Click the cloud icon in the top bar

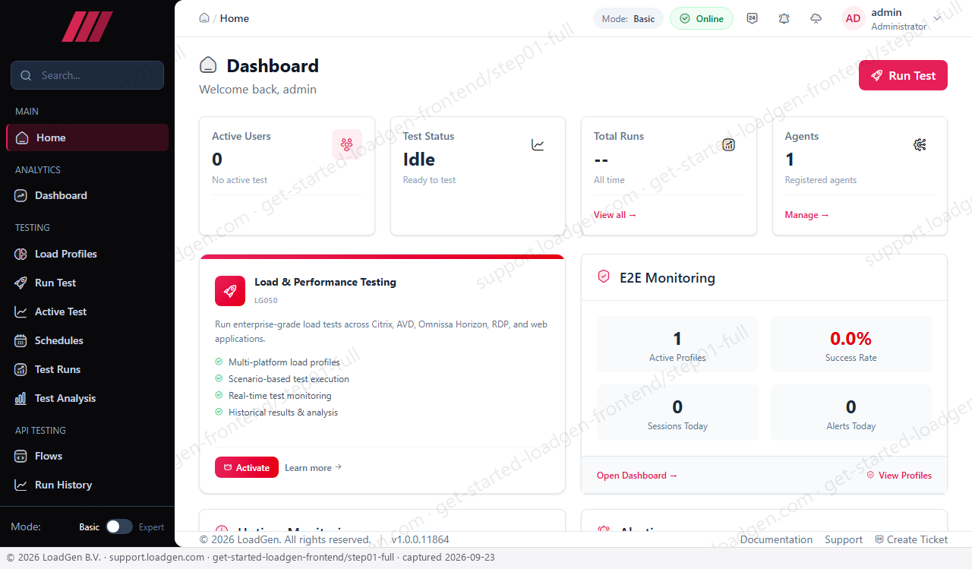pos(816,18)
